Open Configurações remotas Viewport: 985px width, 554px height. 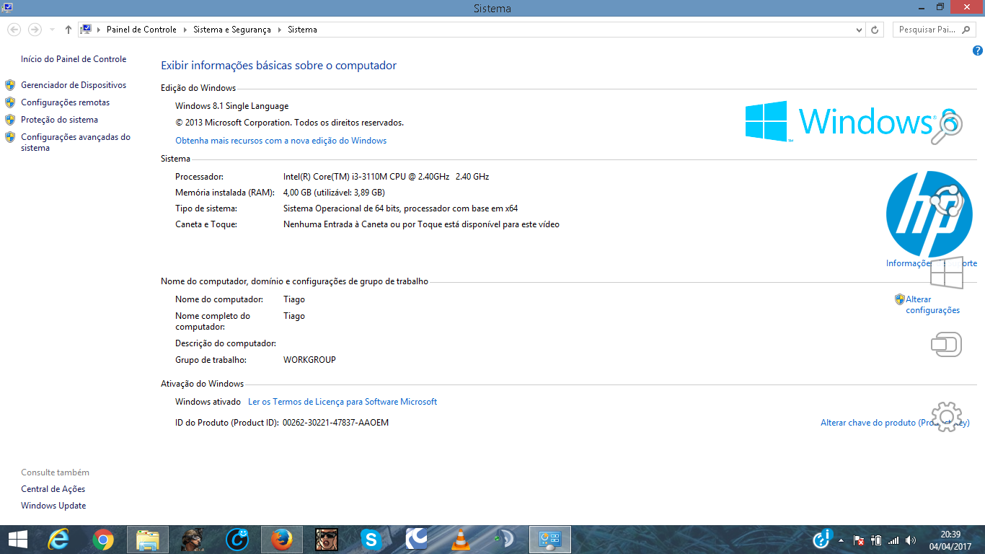click(66, 102)
